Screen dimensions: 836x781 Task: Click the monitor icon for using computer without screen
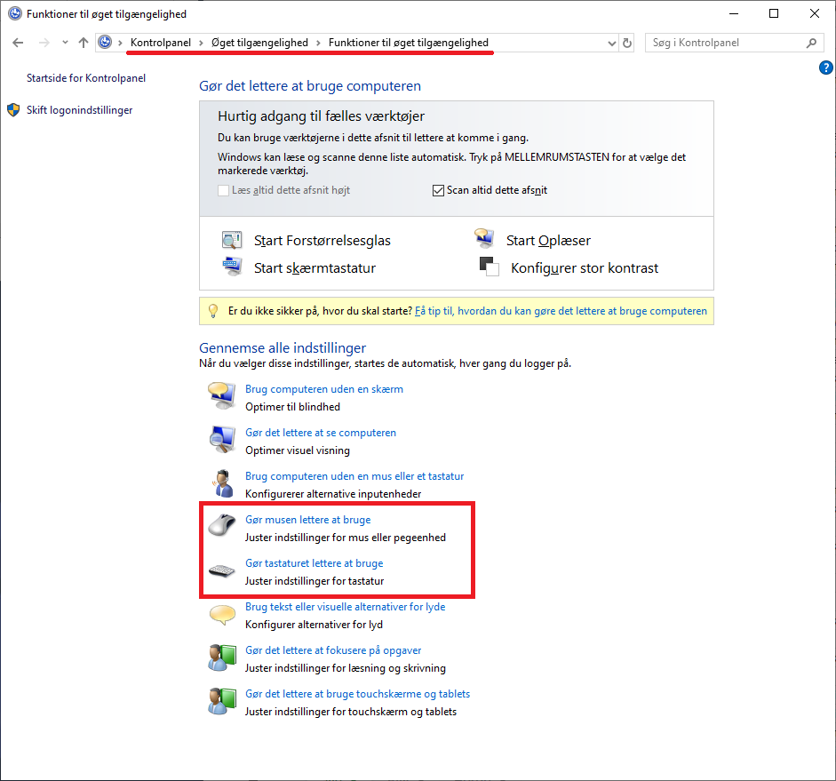(221, 397)
